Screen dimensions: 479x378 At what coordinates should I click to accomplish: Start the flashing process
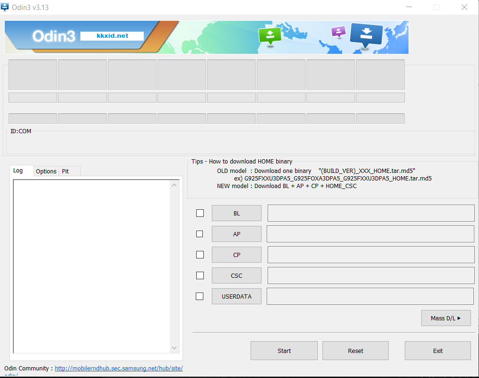tap(284, 351)
